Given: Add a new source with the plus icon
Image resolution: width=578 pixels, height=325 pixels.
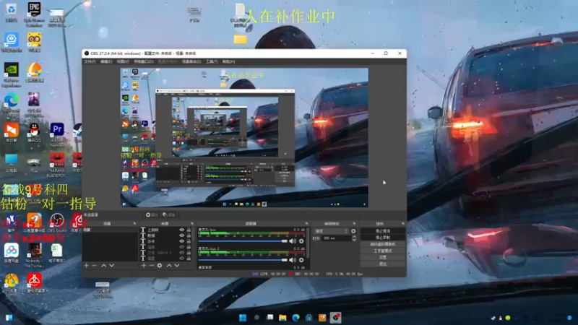Looking at the screenshot, I should 144,265.
